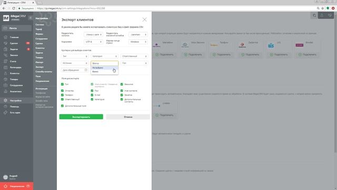Collapse the sidebar using the arrow near the logo
This screenshot has width=337, height=190.
pyautogui.click(x=31, y=18)
